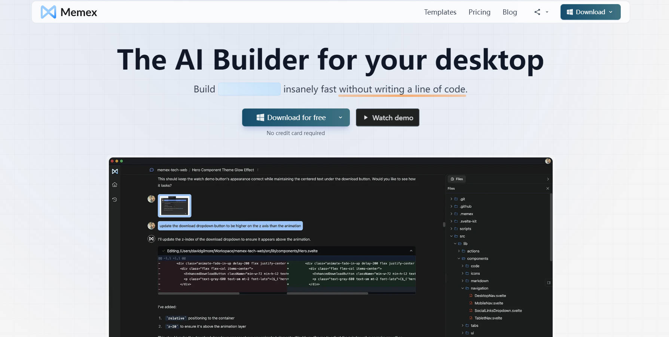This screenshot has height=337, width=669.
Task: Click the user avatar in the app title bar
Action: coord(548,161)
